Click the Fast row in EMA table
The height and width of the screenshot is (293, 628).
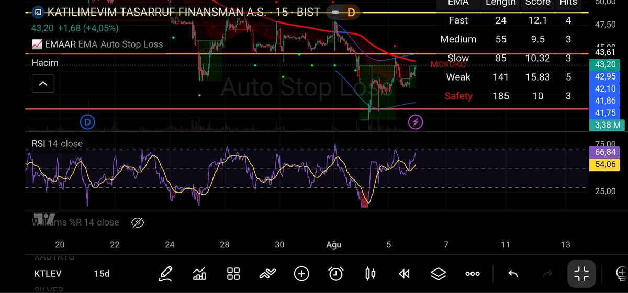[x=510, y=20]
